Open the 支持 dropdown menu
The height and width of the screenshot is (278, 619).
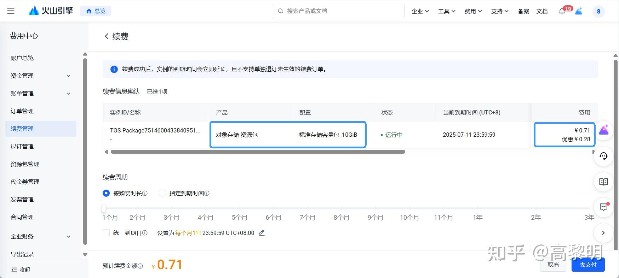[500, 11]
